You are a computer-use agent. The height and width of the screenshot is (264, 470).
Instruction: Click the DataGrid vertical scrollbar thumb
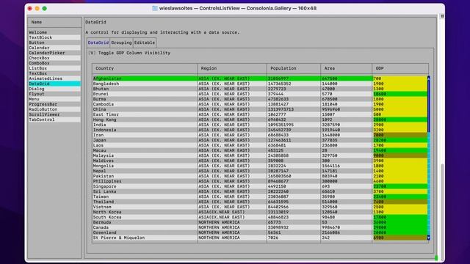[429, 106]
